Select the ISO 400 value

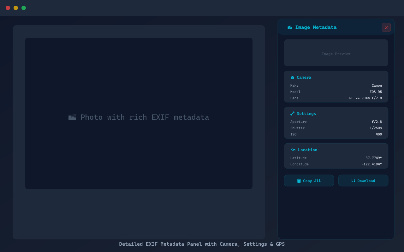[x=379, y=134]
